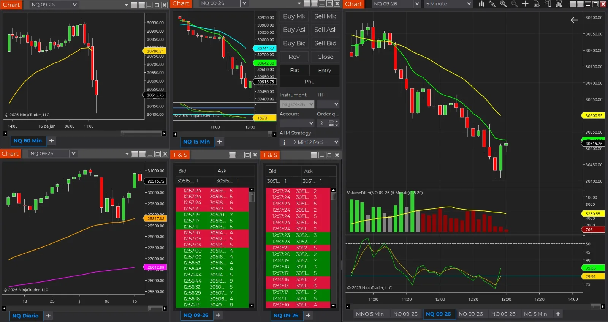Add a new tab after NQ 5 Min

(558, 314)
